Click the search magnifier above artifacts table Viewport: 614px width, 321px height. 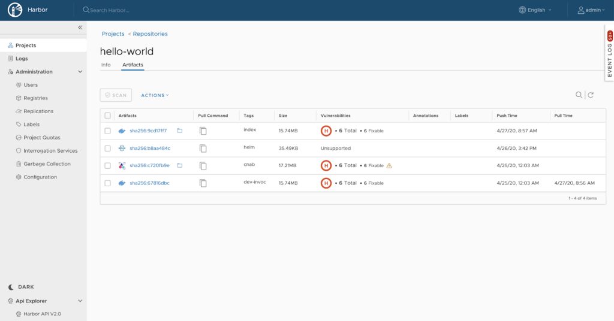coord(579,95)
